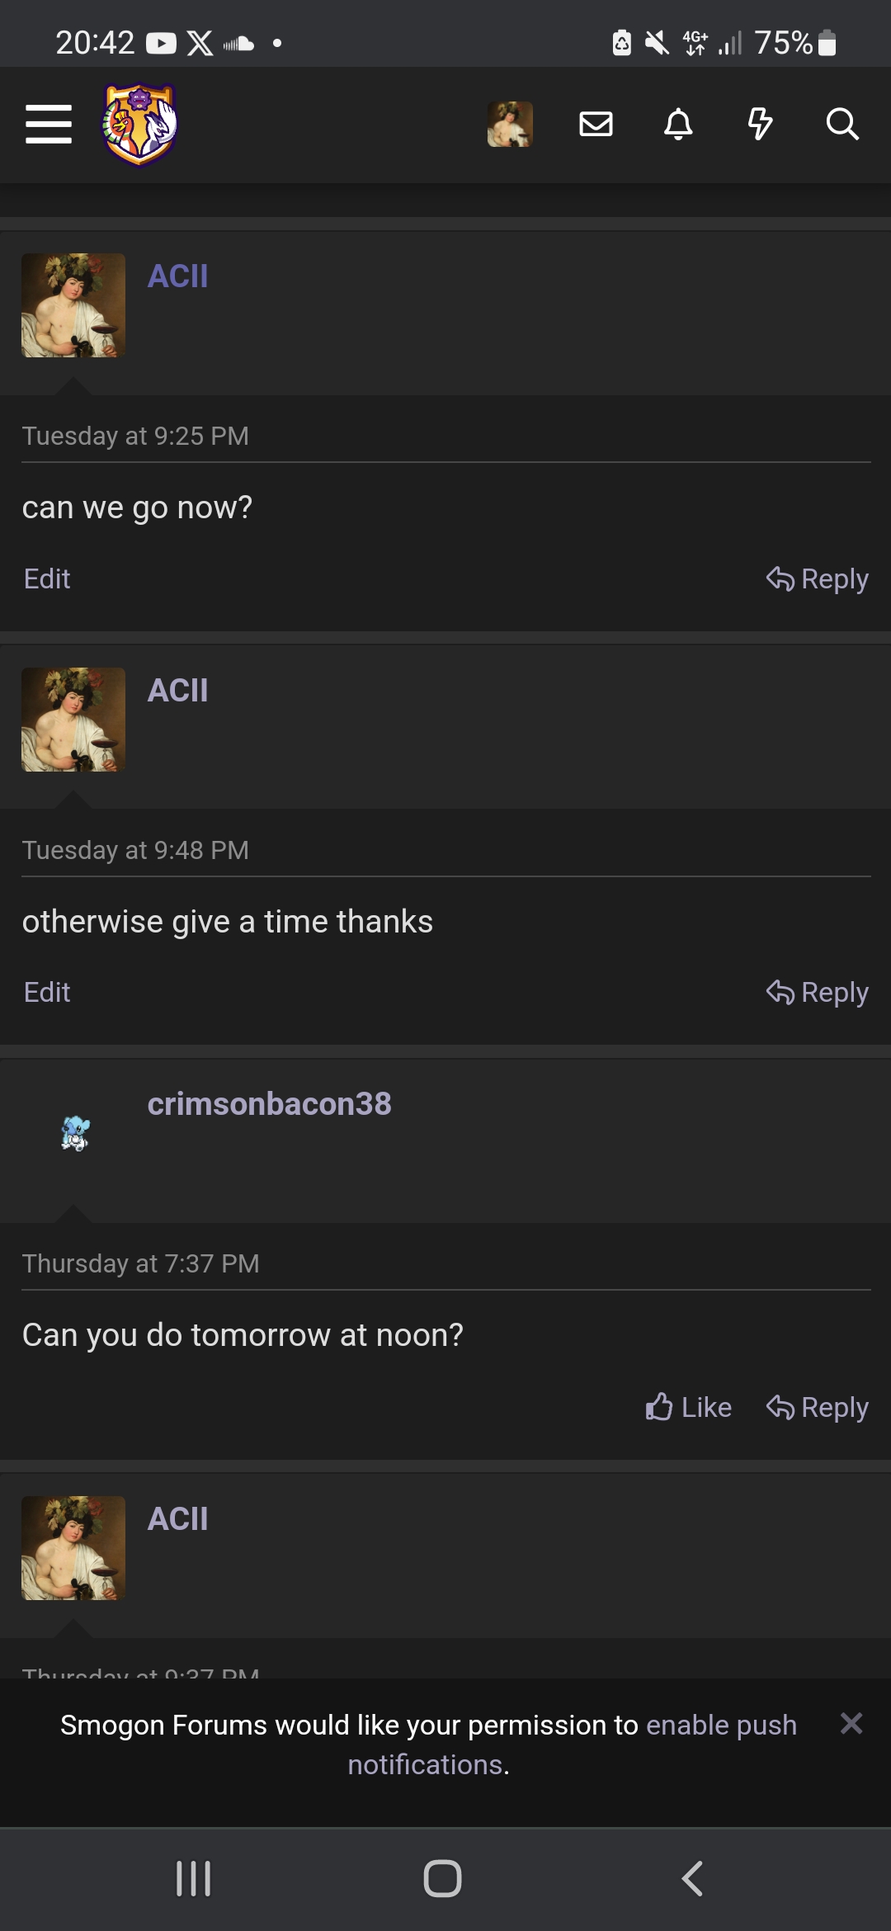Tap the Android home button

pyautogui.click(x=442, y=1879)
